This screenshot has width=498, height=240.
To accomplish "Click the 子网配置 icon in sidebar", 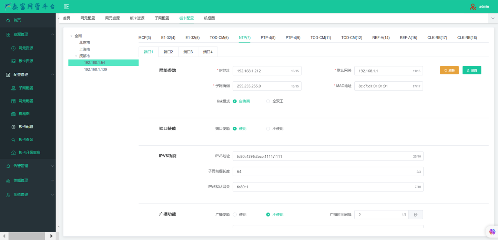I will 13,88.
